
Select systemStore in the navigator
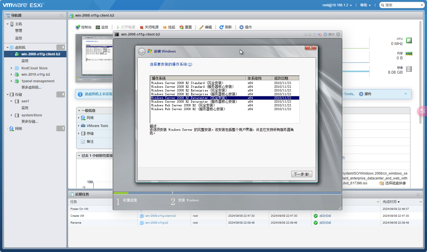[31, 115]
